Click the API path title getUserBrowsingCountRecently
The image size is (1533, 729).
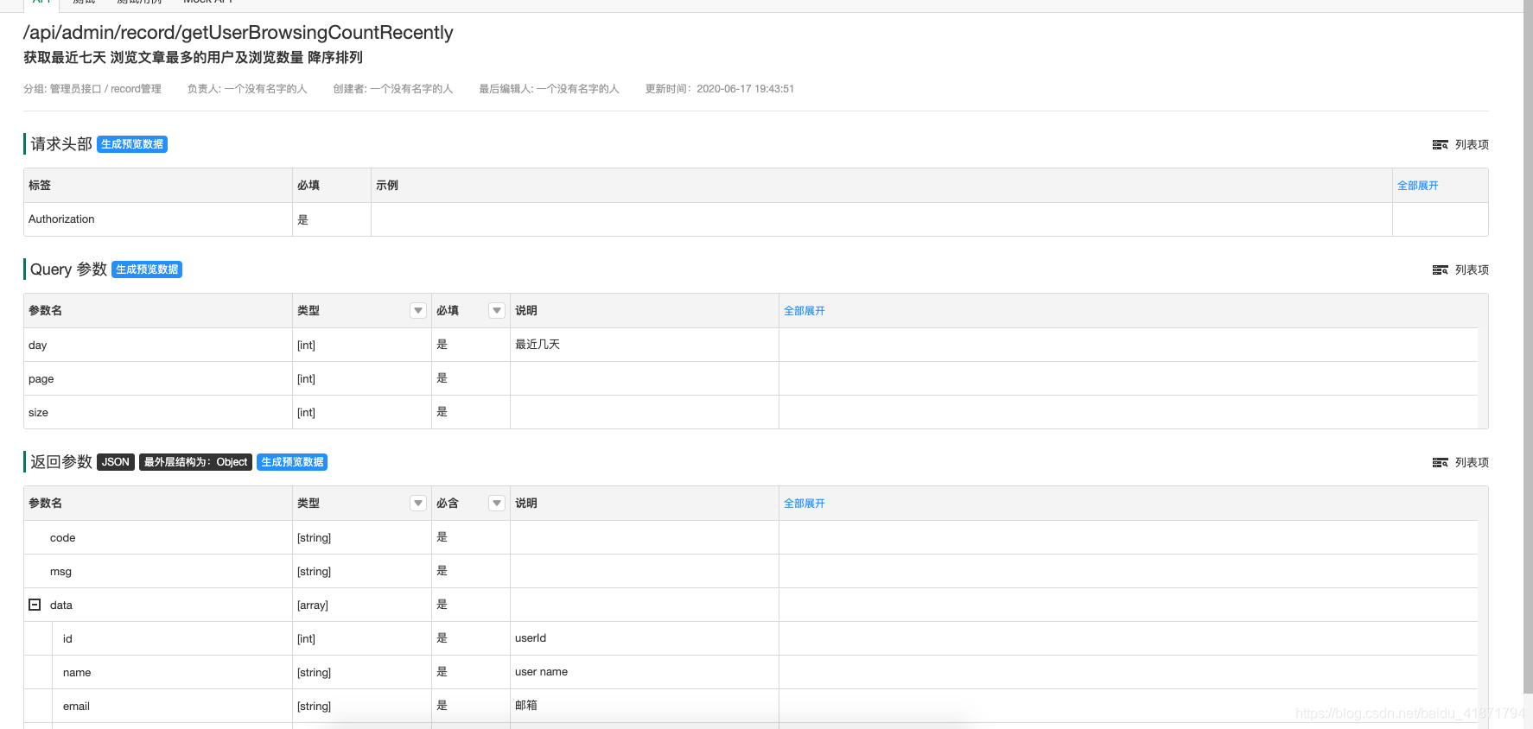tap(238, 33)
